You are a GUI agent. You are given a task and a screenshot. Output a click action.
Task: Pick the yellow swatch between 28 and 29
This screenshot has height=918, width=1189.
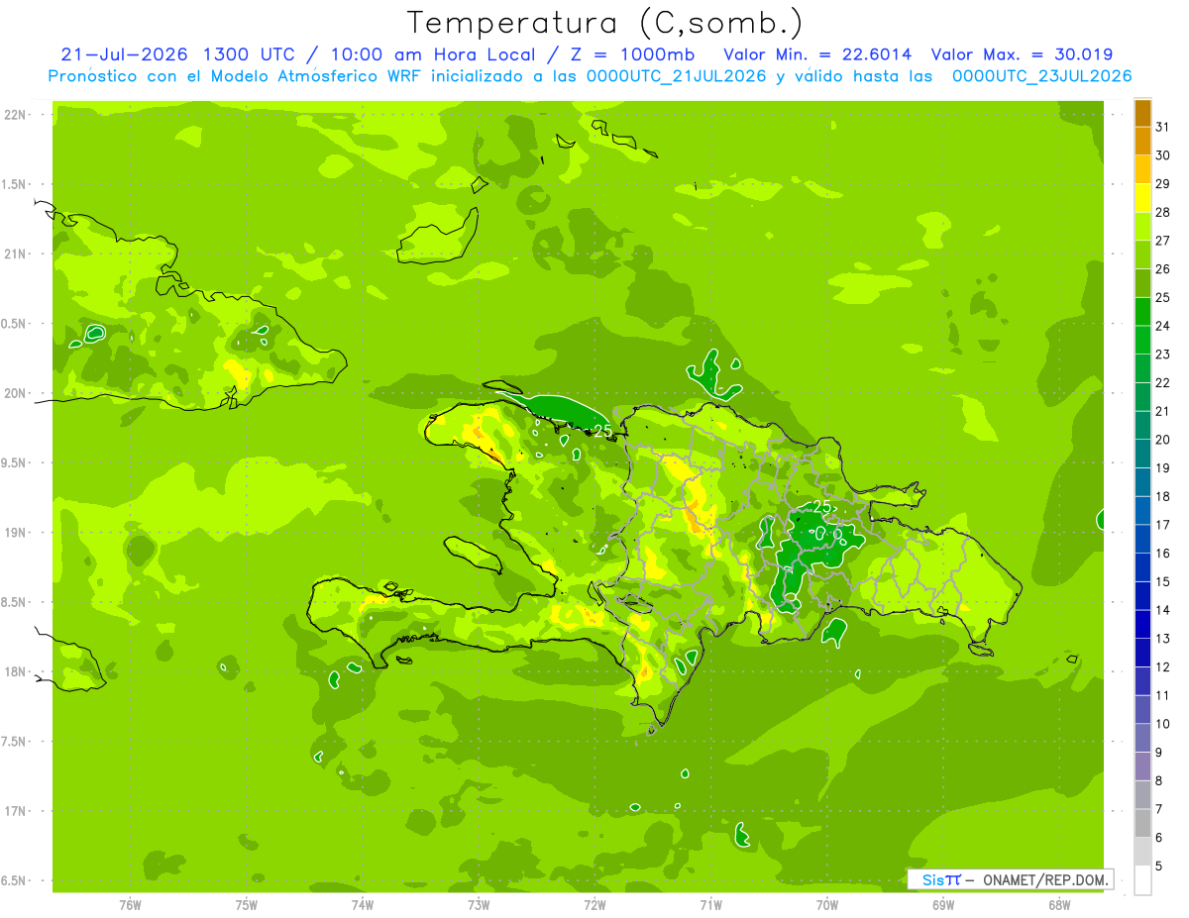point(1142,198)
